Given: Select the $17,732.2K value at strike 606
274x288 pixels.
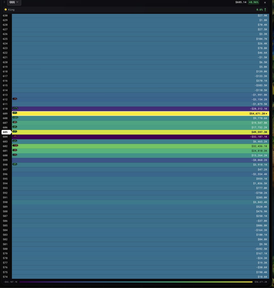Looking at the screenshot, I should tap(259, 128).
